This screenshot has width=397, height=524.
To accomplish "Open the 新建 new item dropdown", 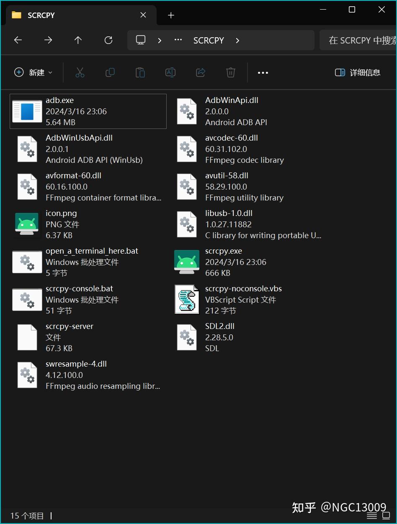I will click(33, 72).
